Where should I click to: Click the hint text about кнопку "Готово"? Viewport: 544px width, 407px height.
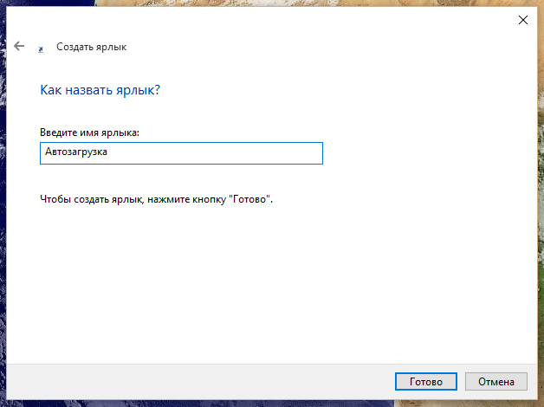(157, 199)
